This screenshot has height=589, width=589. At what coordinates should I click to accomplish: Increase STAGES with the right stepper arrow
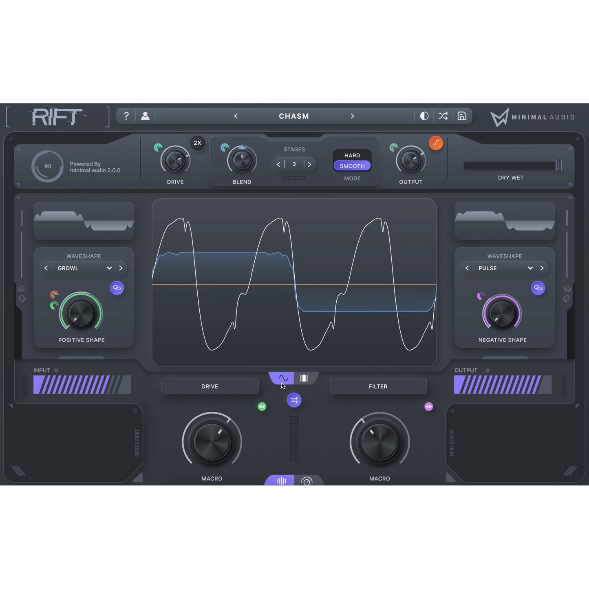pyautogui.click(x=310, y=164)
